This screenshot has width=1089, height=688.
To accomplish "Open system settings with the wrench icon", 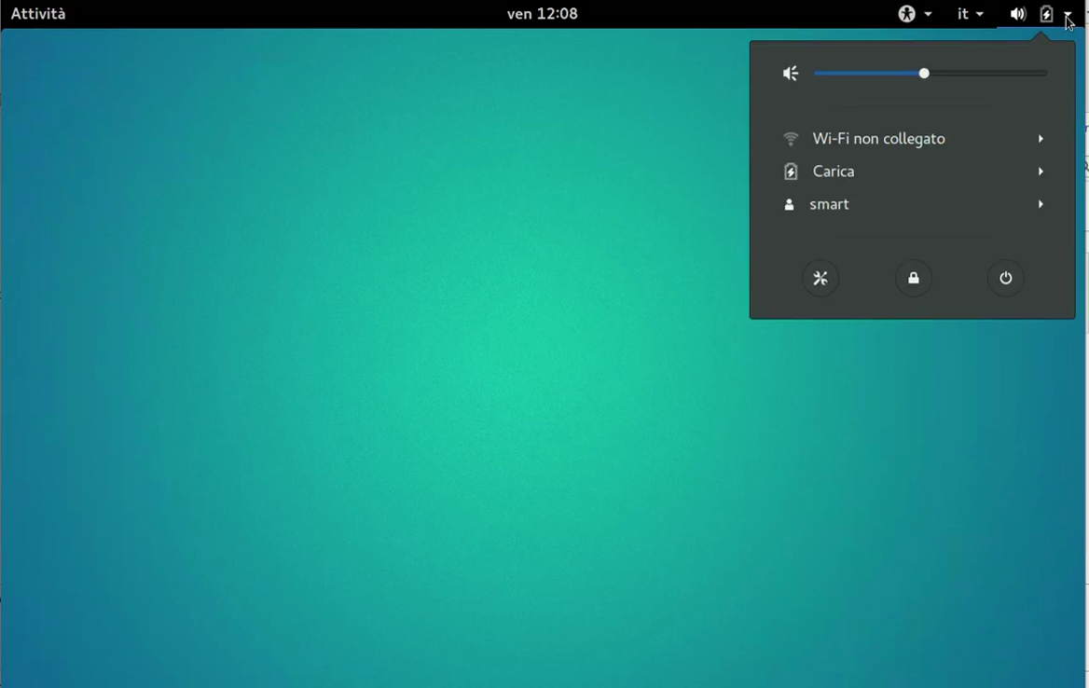I will click(x=820, y=278).
